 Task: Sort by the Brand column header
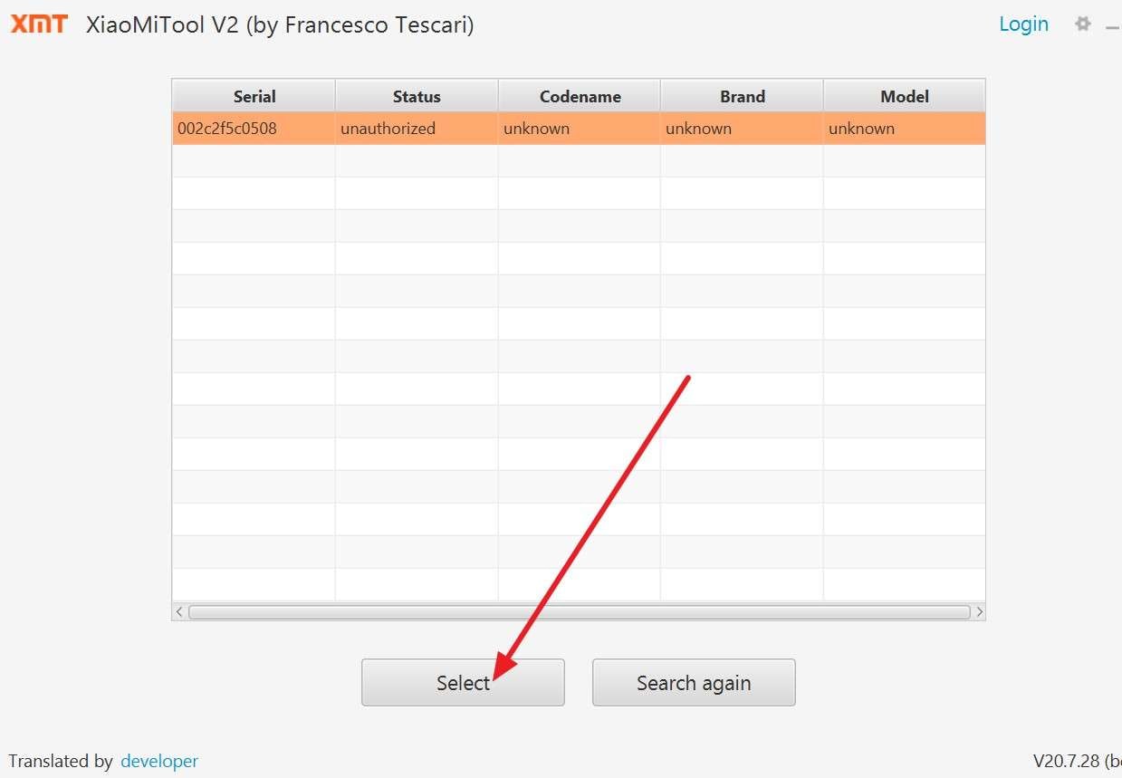[742, 96]
